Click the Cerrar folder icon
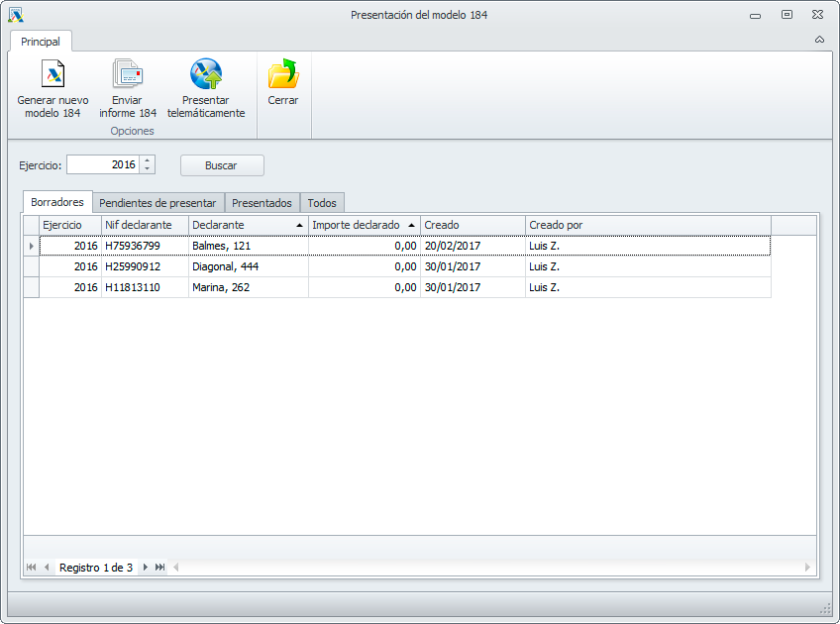Viewport: 840px width, 624px height. coord(283,75)
